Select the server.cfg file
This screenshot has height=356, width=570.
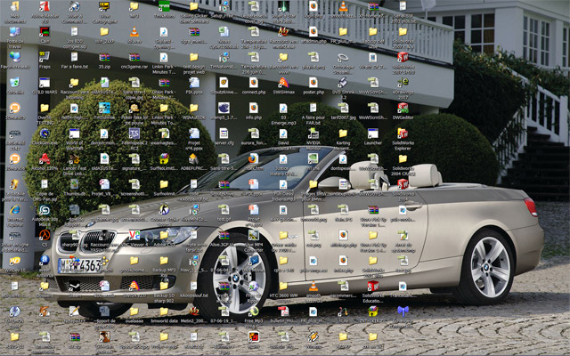224,133
